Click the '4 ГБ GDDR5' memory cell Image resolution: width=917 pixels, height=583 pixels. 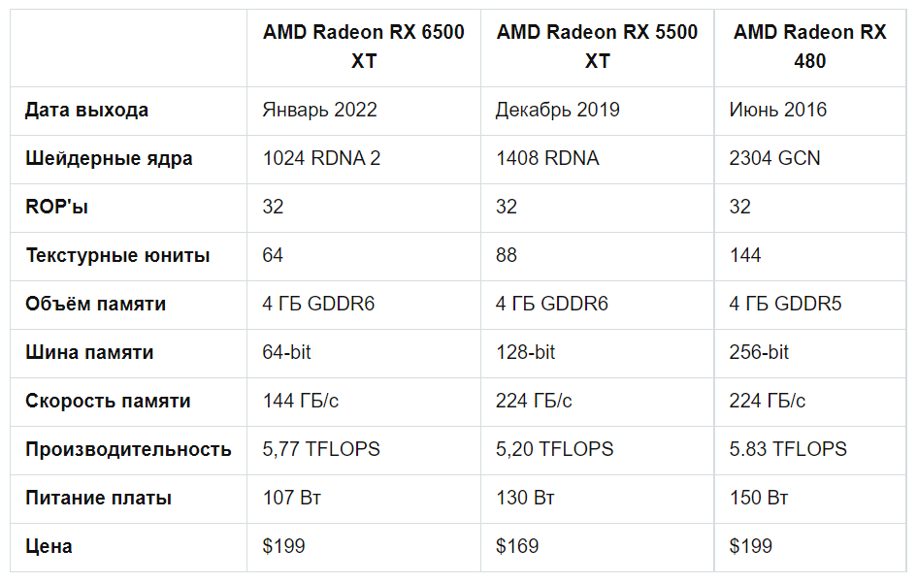[785, 304]
